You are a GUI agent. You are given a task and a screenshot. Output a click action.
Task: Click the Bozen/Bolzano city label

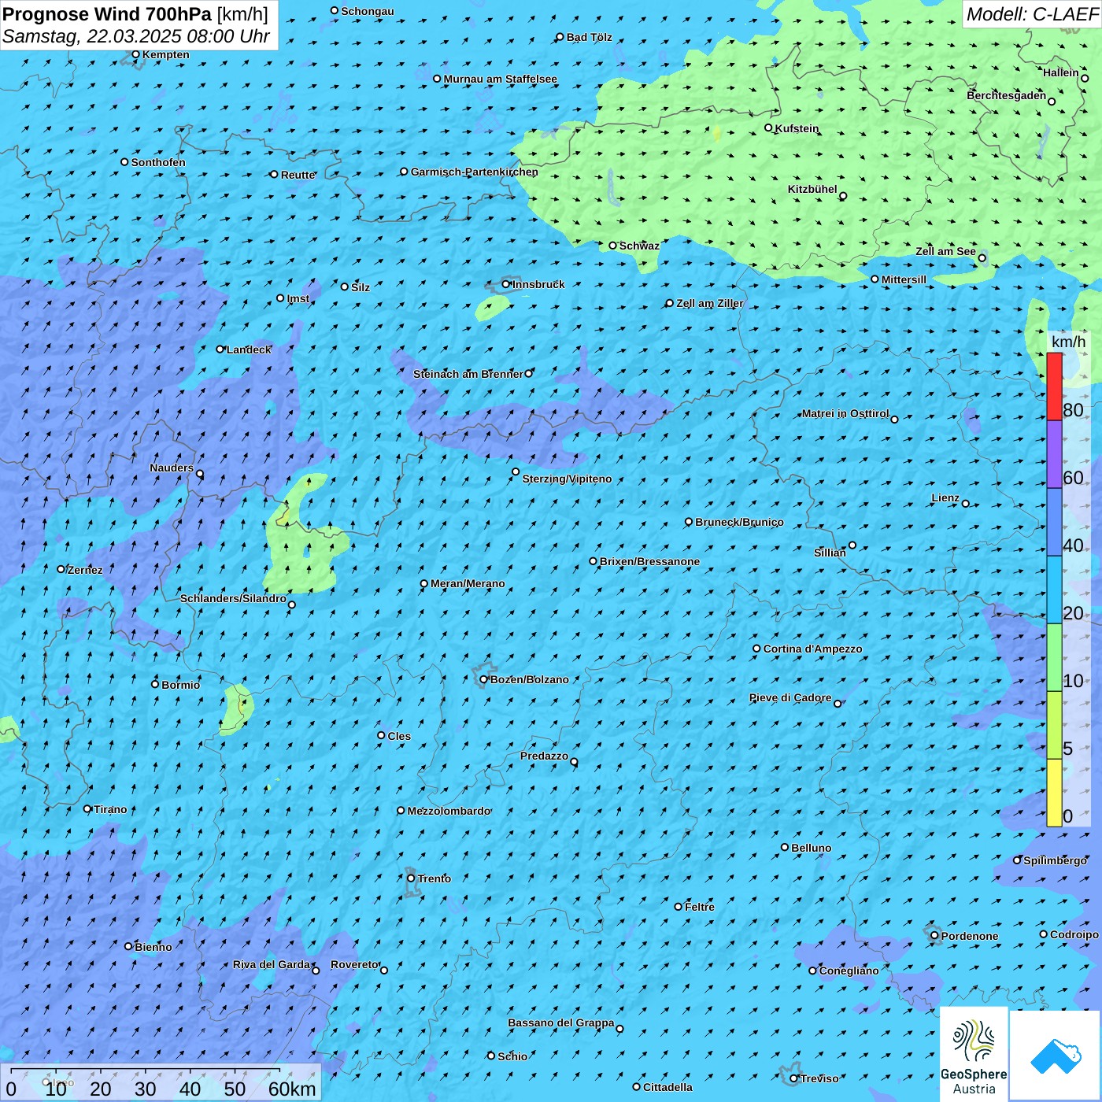point(530,679)
